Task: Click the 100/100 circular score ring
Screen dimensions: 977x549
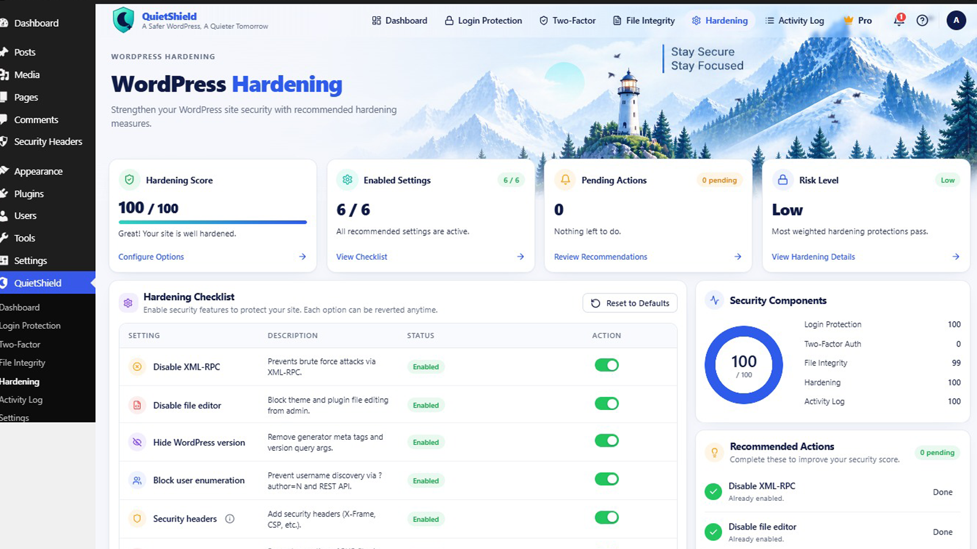Action: [x=744, y=365]
